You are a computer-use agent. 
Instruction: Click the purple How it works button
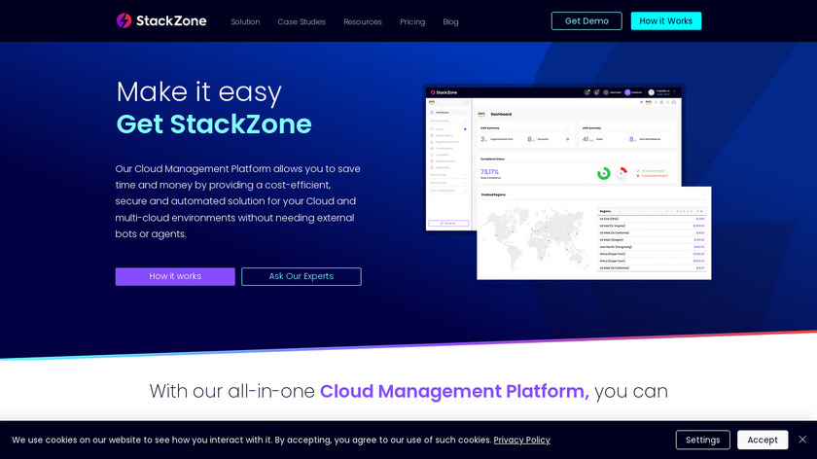pyautogui.click(x=175, y=276)
